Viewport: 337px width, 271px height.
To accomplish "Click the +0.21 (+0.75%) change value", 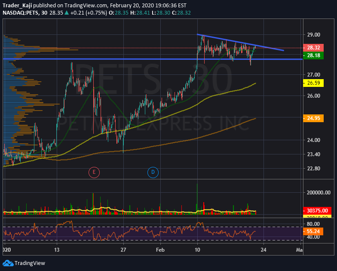I will tap(89, 13).
